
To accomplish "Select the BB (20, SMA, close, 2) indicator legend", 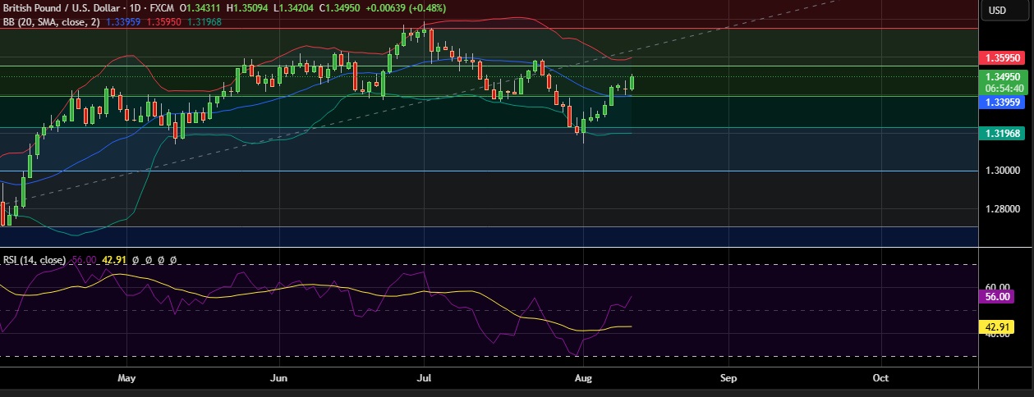I will pyautogui.click(x=51, y=22).
